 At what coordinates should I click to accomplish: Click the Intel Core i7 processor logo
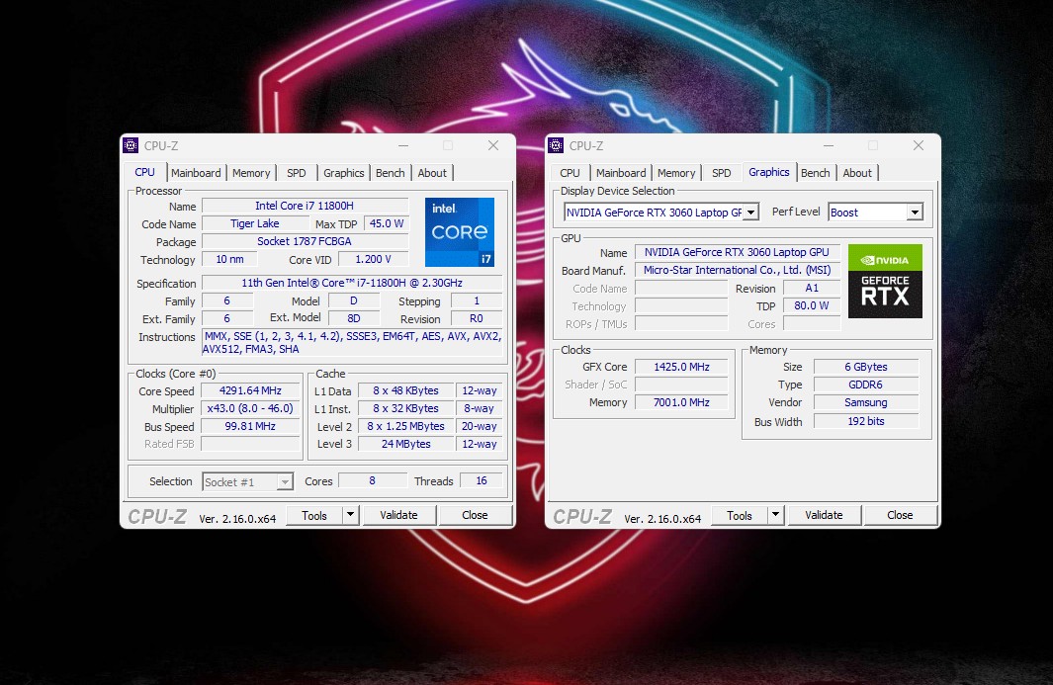(459, 232)
